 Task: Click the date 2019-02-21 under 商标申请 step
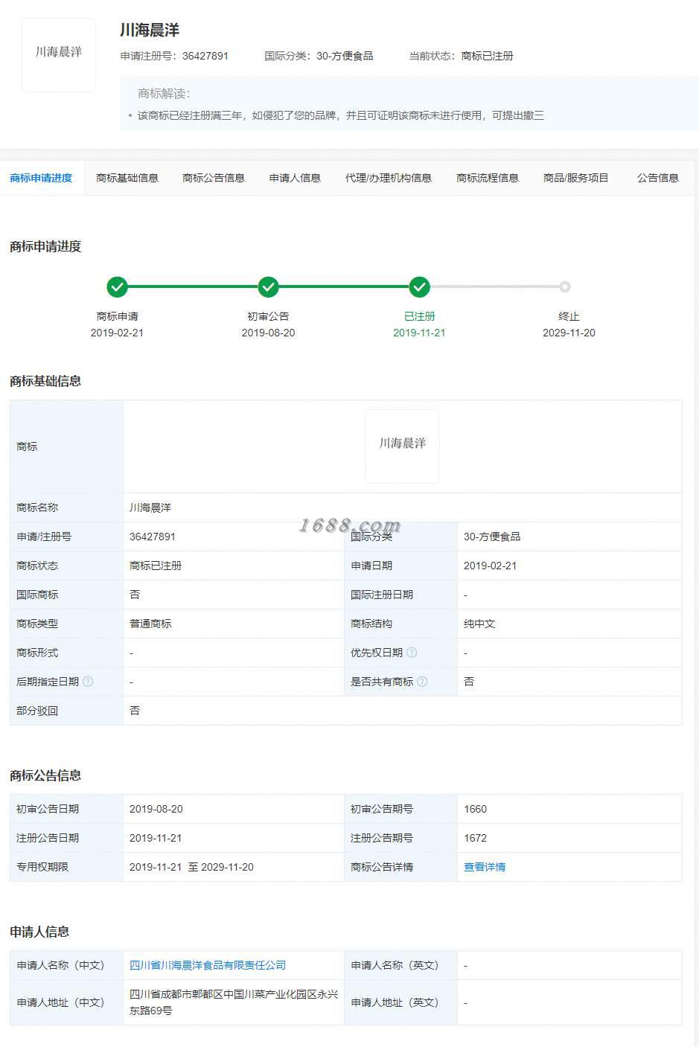pos(117,333)
